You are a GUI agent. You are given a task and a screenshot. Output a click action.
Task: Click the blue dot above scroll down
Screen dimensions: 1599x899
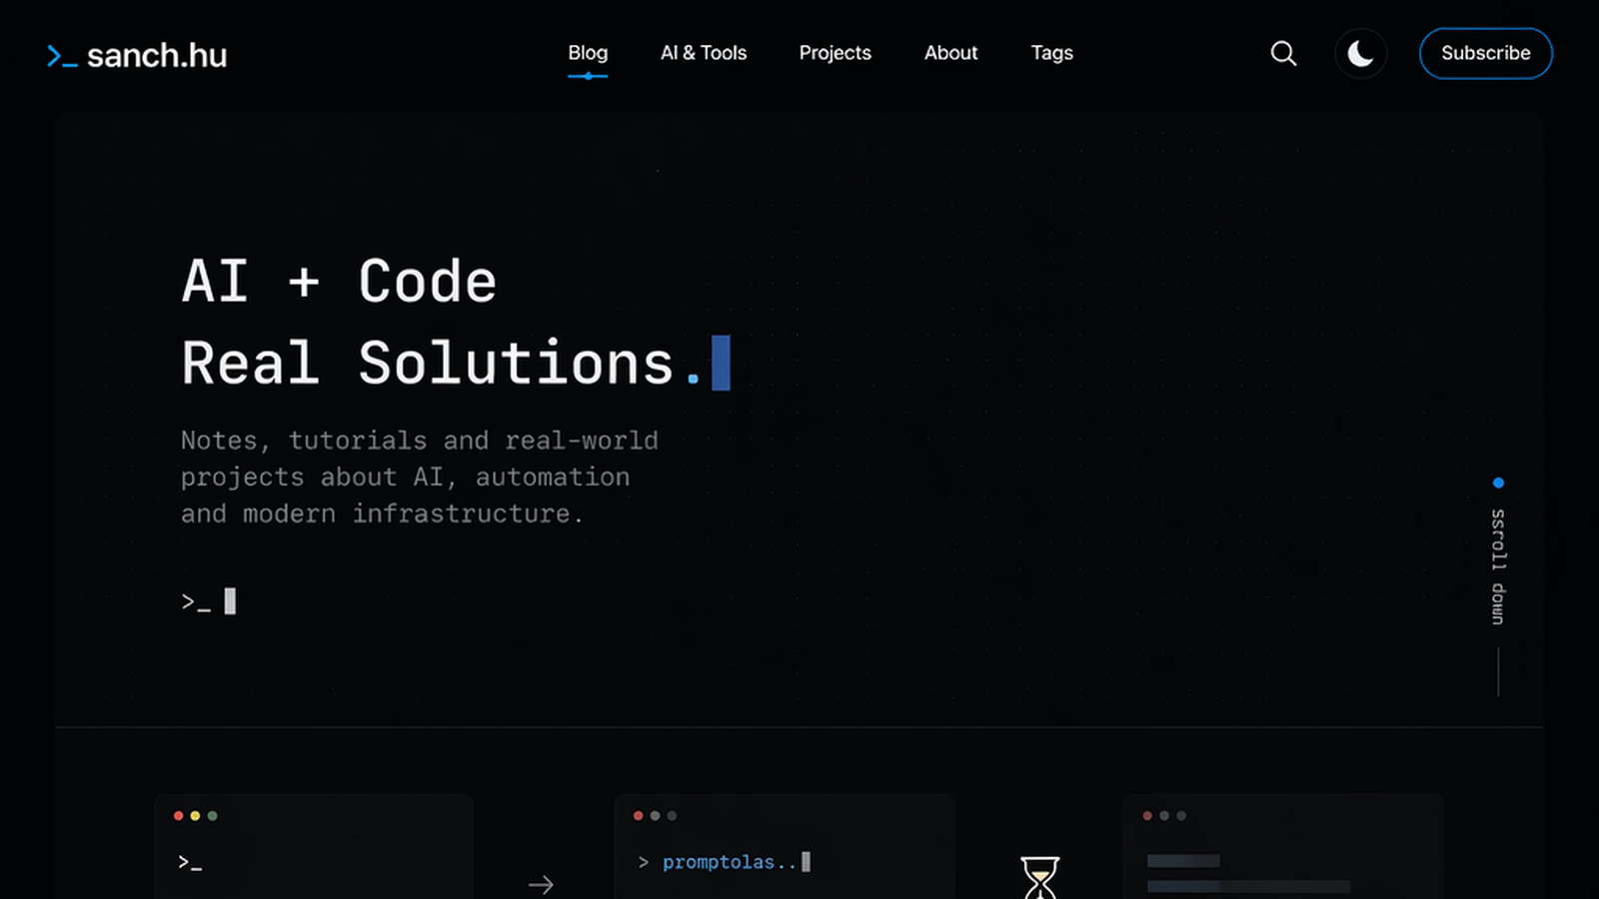pyautogui.click(x=1498, y=483)
